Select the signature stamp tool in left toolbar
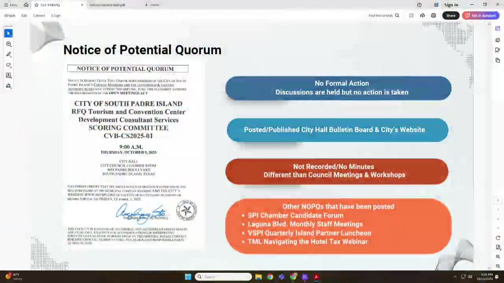Viewport: 504px width, 283px height. pos(9,86)
